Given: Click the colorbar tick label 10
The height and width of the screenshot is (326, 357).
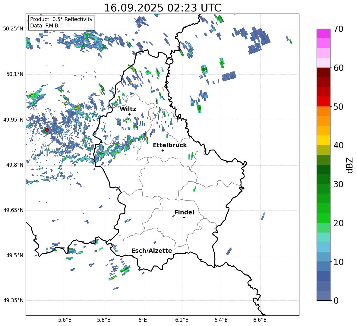Looking at the screenshot, I should (x=338, y=262).
